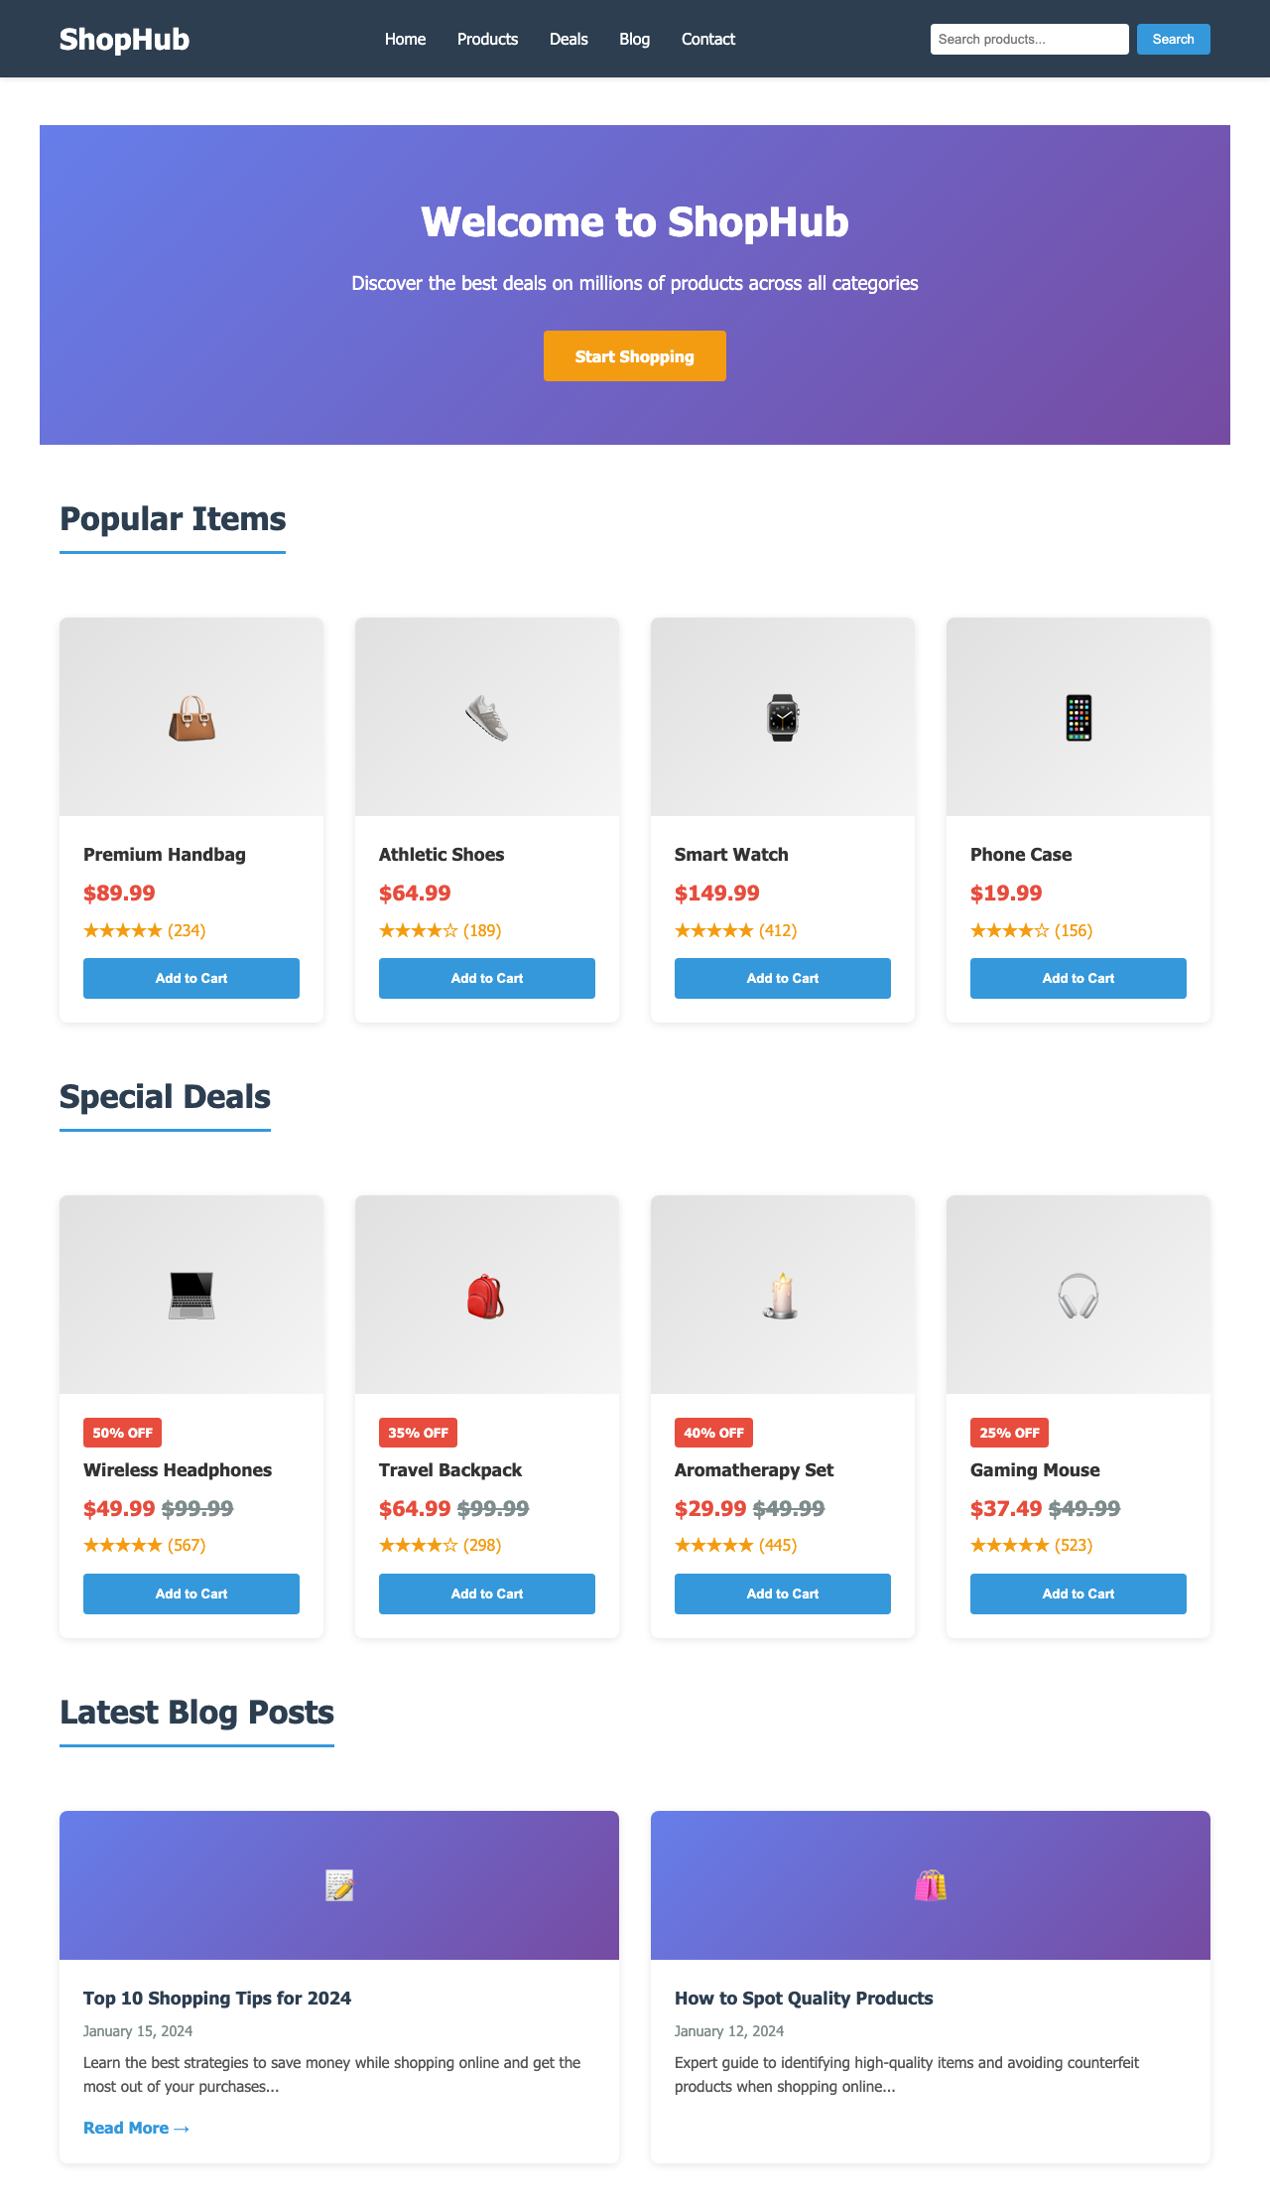This screenshot has width=1270, height=2211.
Task: Navigate to the Contact page
Action: (x=707, y=39)
